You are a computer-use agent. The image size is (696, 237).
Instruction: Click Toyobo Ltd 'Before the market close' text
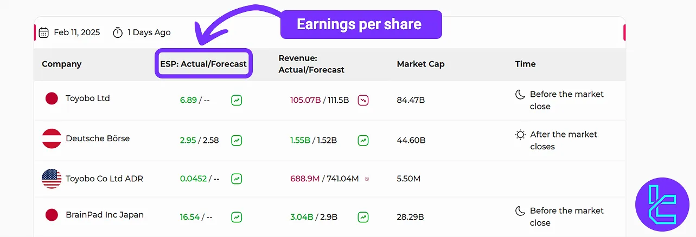pos(567,100)
